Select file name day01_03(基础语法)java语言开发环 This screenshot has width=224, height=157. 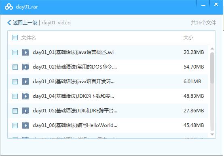coord(74,82)
